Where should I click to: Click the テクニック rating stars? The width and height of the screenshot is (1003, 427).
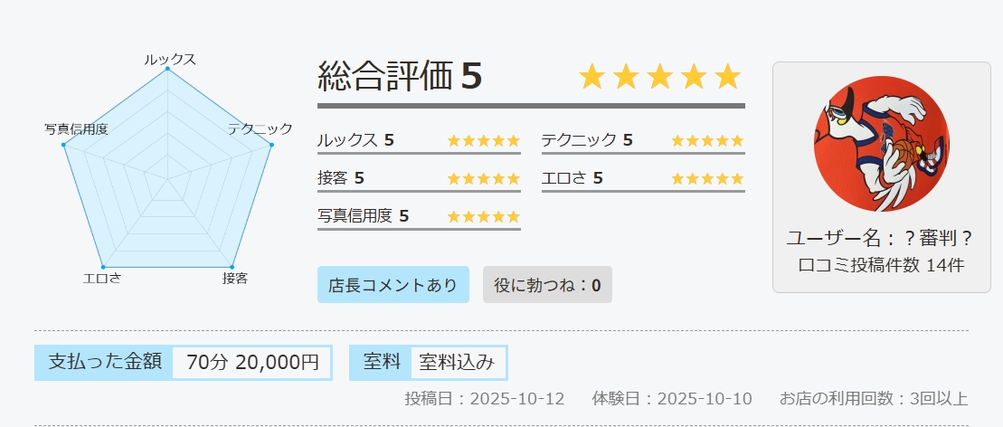(706, 140)
